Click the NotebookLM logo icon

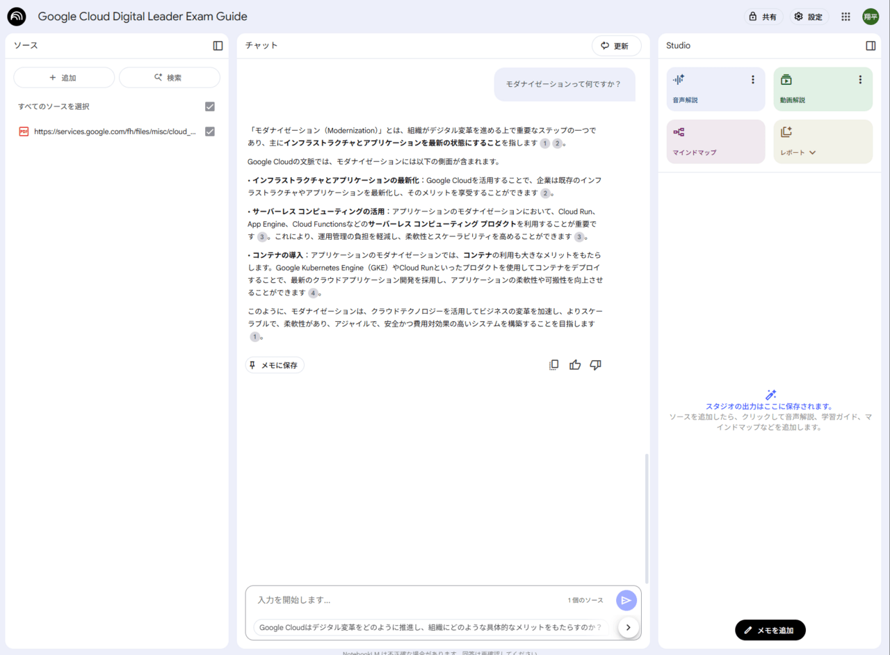17,17
